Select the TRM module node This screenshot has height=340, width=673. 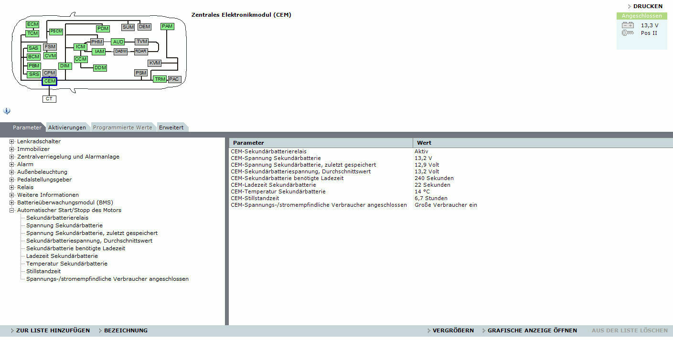160,79
